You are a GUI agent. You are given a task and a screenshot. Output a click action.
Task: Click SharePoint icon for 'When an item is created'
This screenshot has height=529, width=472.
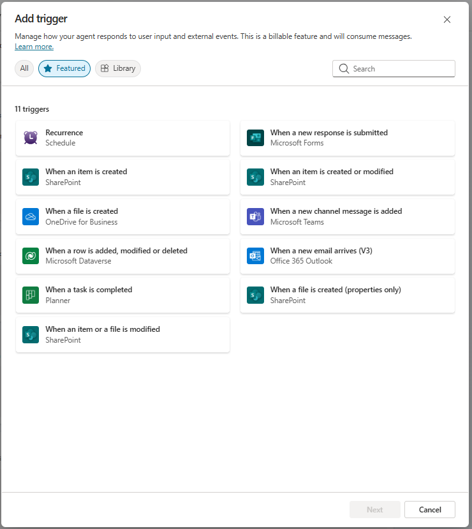coord(31,177)
